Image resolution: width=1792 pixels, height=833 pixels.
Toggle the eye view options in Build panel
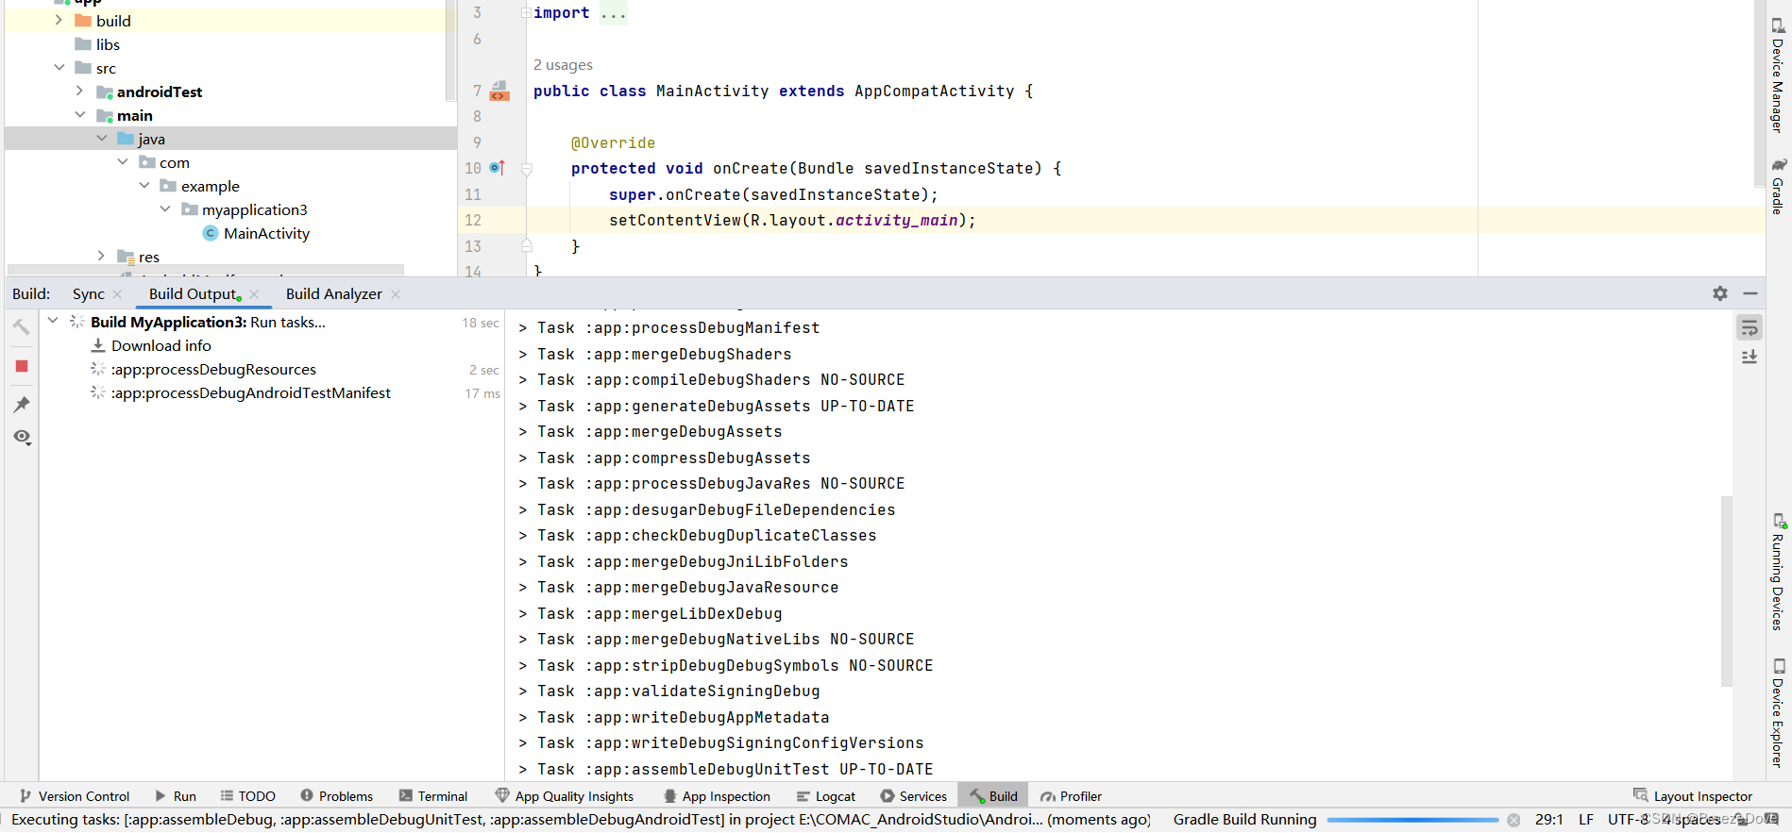(22, 437)
